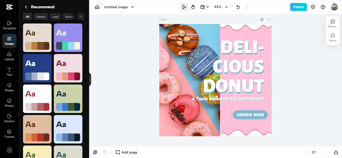
Task: Click the Add page button
Action: point(126,152)
